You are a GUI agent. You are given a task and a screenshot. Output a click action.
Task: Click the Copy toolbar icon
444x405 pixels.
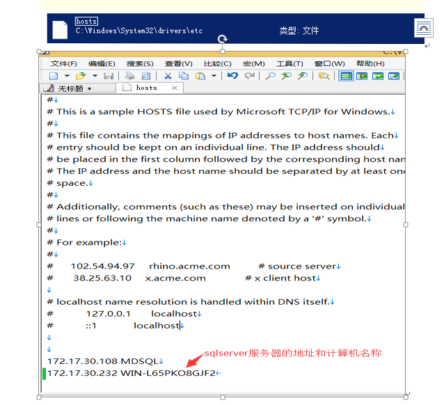(184, 76)
